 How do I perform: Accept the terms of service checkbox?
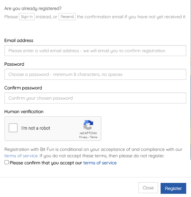click(6, 162)
